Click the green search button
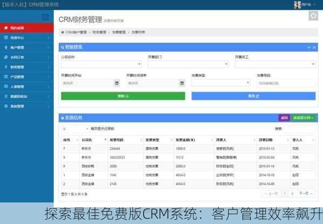 point(123,96)
